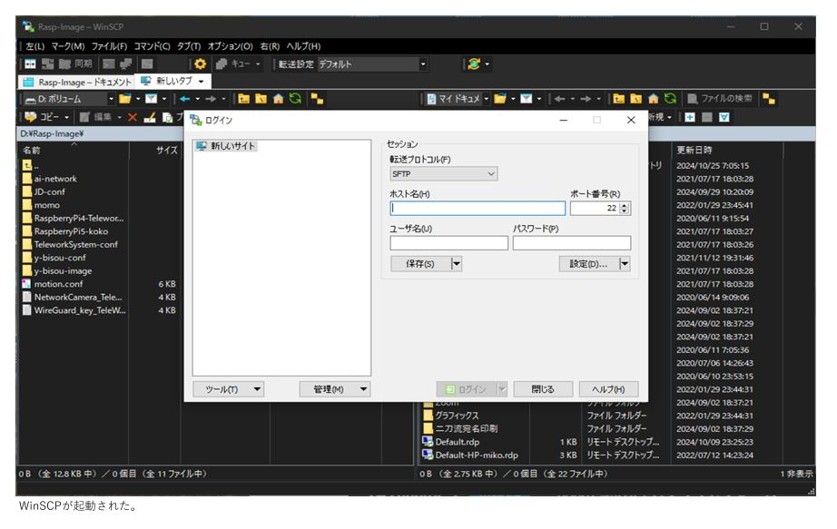837x529 pixels.
Task: Click the session synchronize icon with arrow
Action: coord(474,64)
